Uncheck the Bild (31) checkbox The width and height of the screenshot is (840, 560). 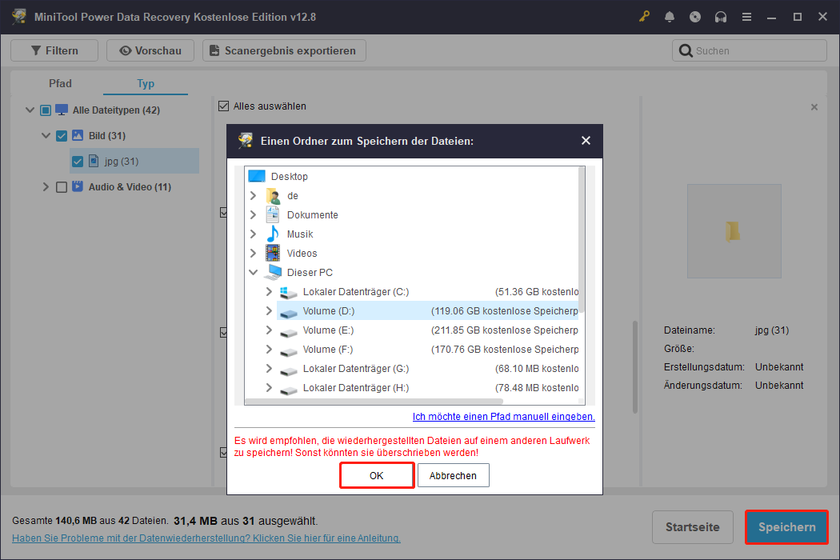point(62,135)
